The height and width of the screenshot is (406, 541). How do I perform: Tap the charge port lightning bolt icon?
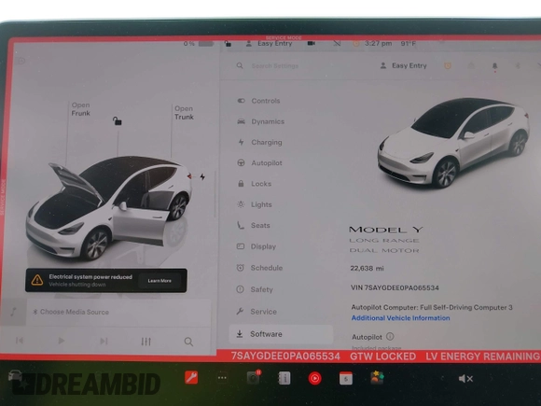(x=202, y=176)
